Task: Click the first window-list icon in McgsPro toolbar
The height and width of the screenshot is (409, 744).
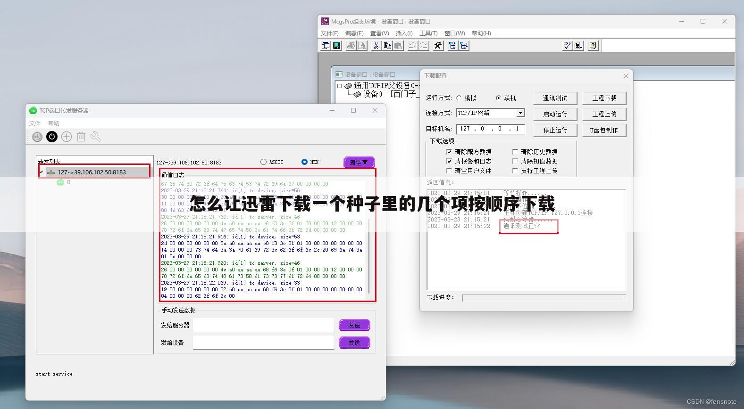Action: pos(326,46)
